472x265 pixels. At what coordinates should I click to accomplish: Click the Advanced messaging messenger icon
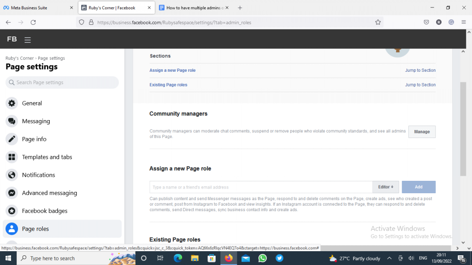click(12, 193)
